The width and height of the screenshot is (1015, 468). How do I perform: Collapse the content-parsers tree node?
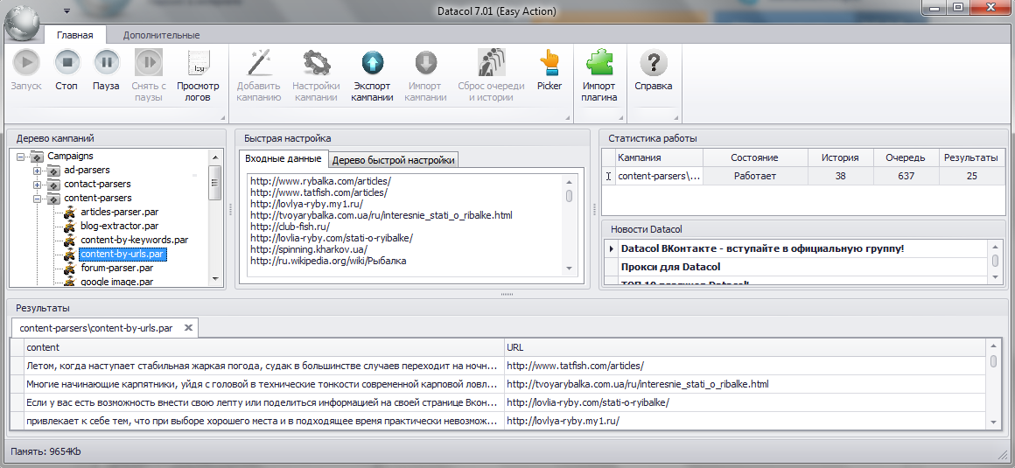pos(38,199)
